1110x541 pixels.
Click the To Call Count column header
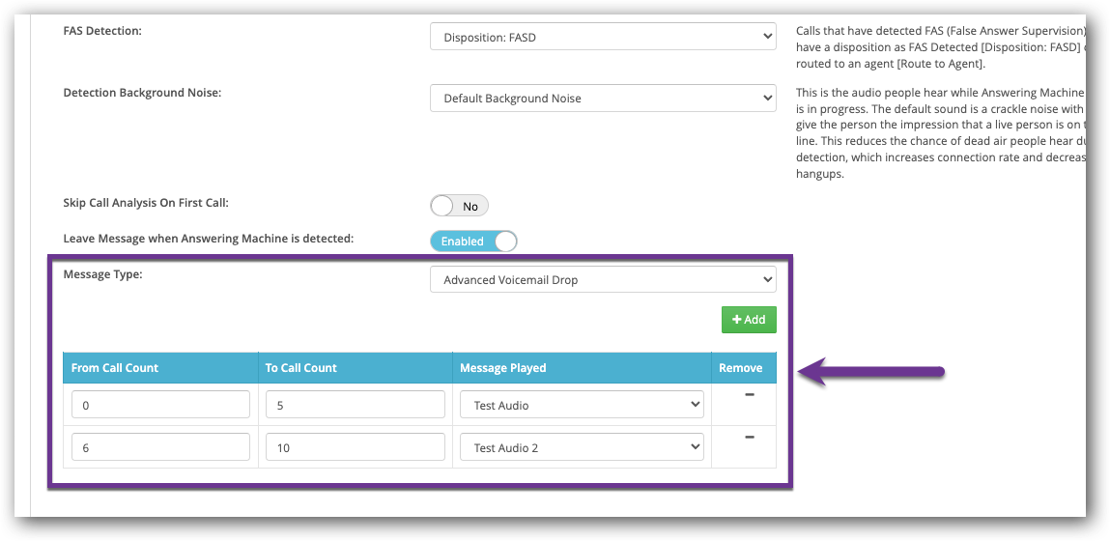pos(301,368)
